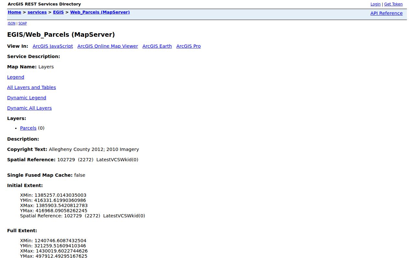Viewport: 414px width, 258px height.
Task: View the map in ArcGIS JavaScript
Action: pyautogui.click(x=53, y=46)
